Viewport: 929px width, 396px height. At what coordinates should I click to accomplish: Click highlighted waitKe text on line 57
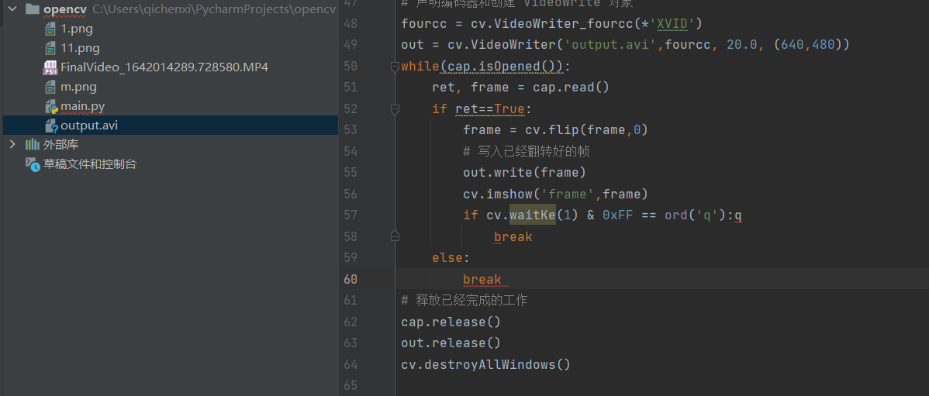(x=533, y=215)
